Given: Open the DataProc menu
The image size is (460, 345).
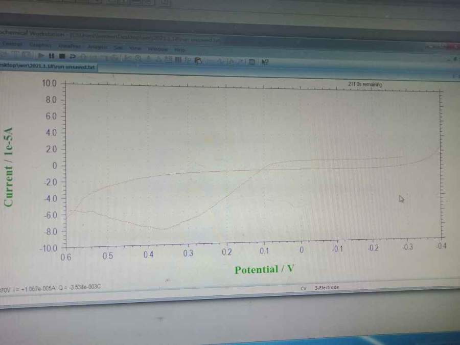Looking at the screenshot, I should [x=69, y=46].
